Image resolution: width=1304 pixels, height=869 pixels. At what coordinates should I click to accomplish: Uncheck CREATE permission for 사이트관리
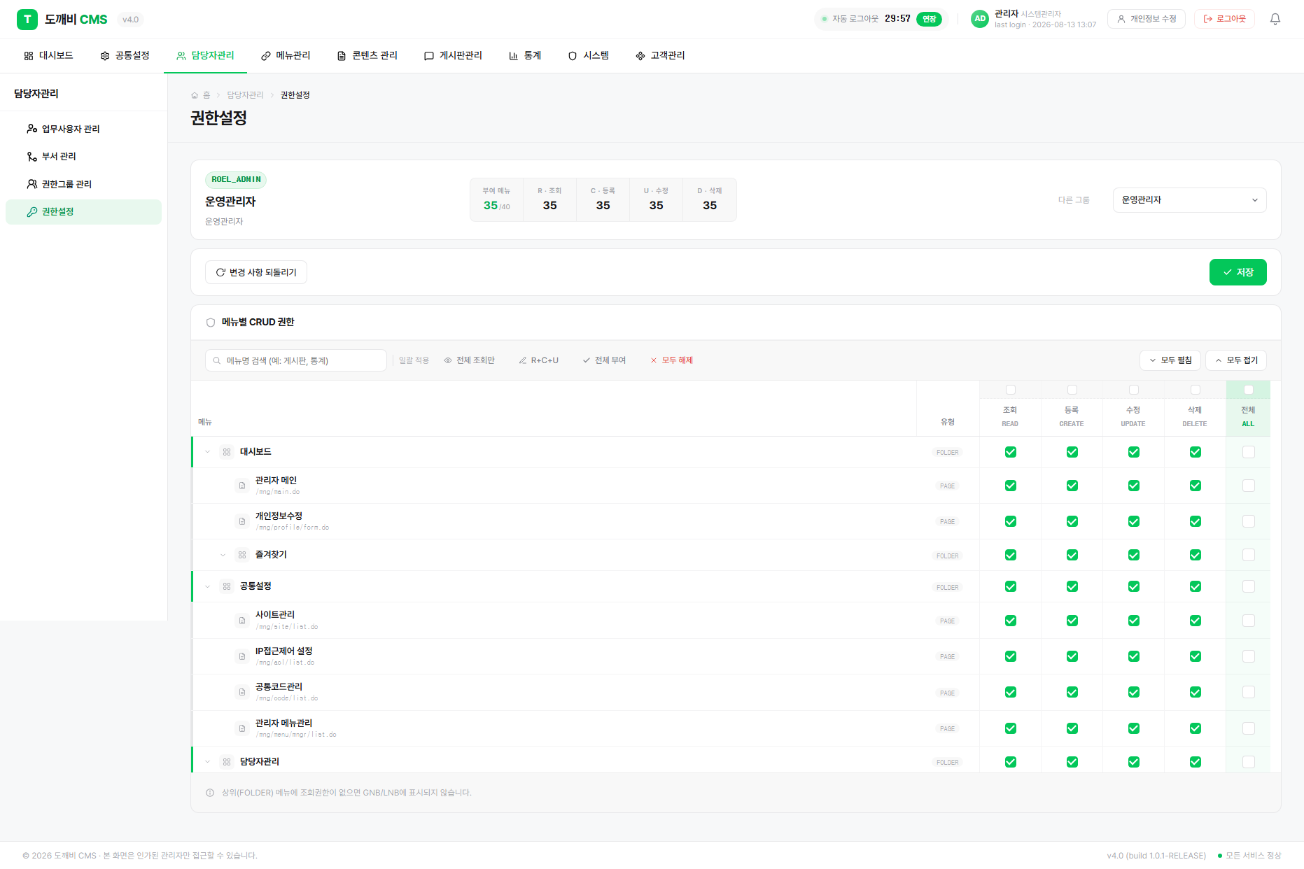pyautogui.click(x=1072, y=621)
